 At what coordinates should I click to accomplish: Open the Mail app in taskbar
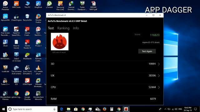(97, 109)
